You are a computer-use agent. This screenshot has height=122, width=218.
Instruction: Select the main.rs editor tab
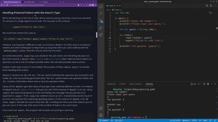pyautogui.click(x=113, y=6)
